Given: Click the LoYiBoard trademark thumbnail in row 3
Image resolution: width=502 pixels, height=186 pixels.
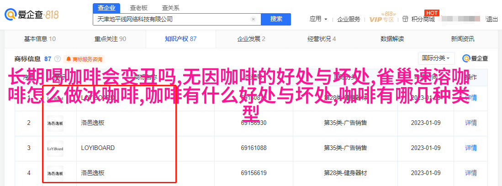Looking at the screenshot, I should (55, 148).
